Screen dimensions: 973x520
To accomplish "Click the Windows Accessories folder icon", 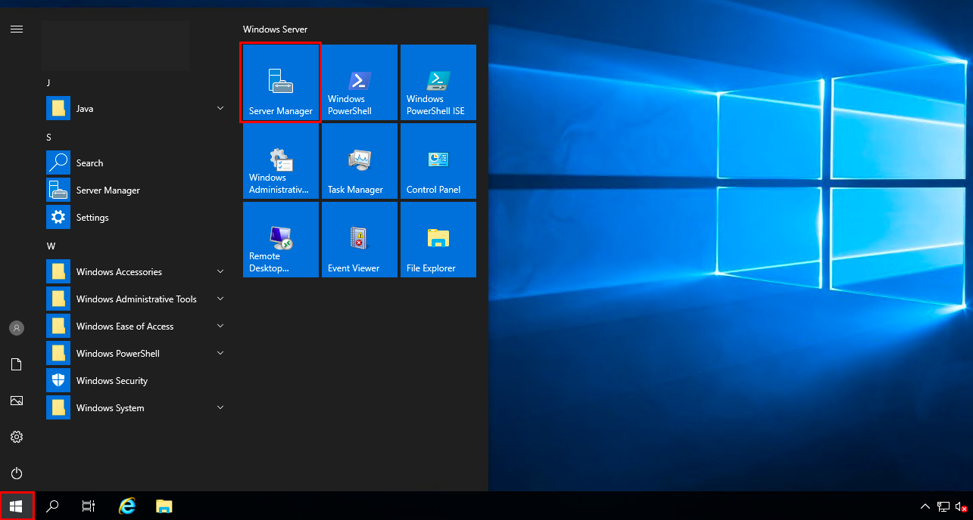I will coord(58,272).
